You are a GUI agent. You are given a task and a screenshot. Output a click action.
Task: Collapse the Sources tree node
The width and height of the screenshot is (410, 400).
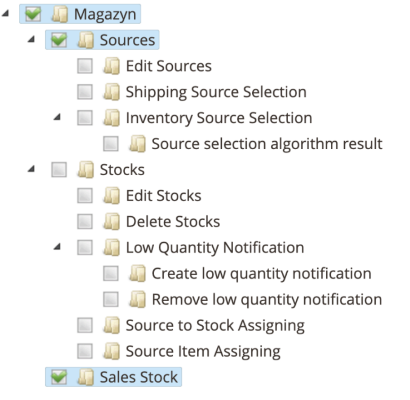point(31,40)
